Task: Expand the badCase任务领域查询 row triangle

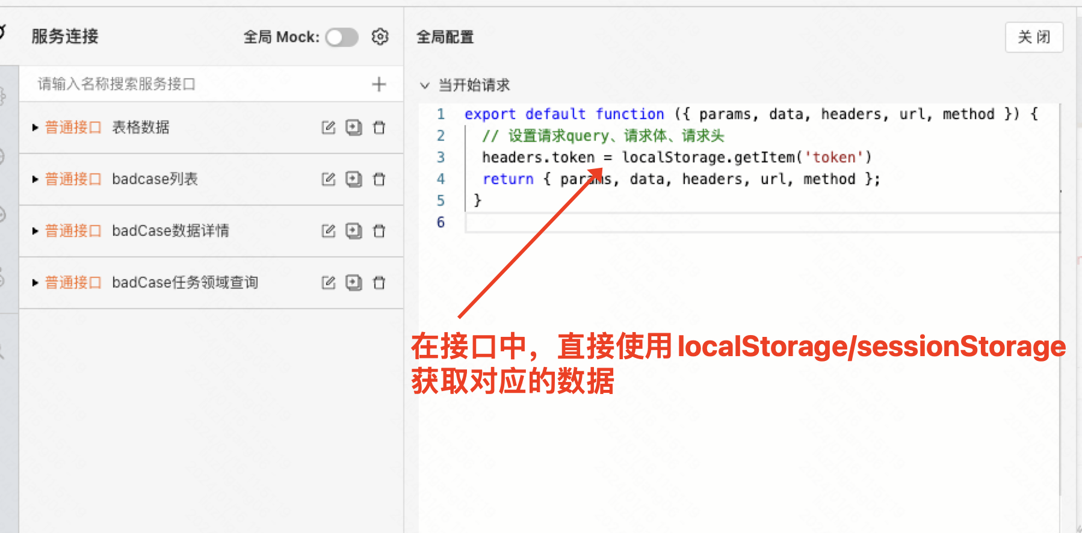Action: pyautogui.click(x=35, y=283)
